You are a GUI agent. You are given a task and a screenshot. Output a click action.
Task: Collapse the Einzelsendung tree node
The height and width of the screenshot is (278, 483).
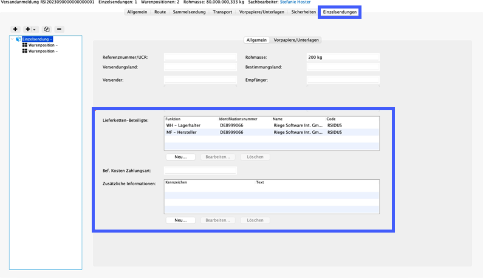coord(13,39)
